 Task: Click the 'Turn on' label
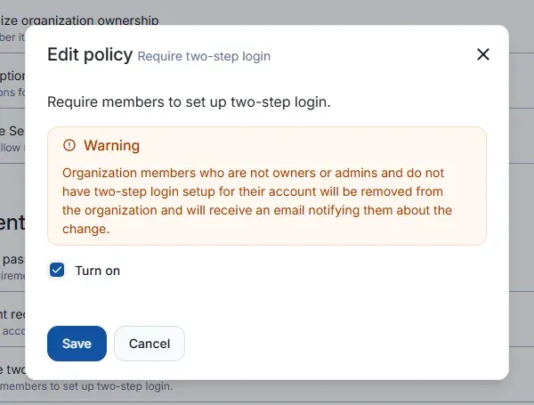[x=98, y=271]
